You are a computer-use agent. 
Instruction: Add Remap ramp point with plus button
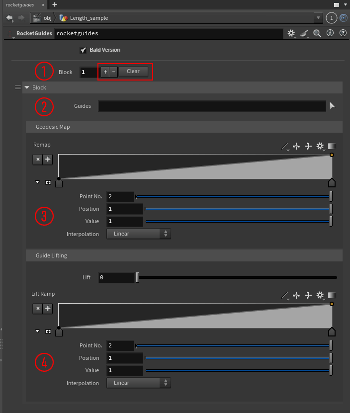[48, 160]
